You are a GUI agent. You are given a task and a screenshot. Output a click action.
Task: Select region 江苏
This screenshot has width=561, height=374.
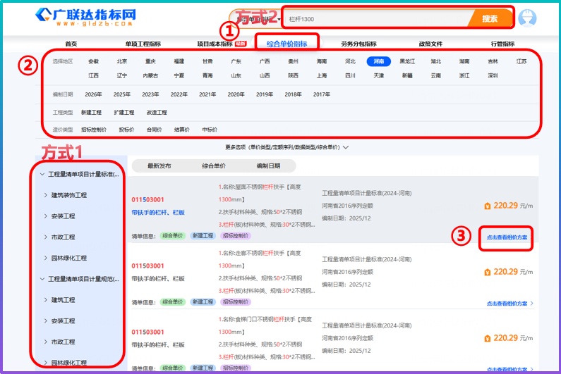[521, 61]
